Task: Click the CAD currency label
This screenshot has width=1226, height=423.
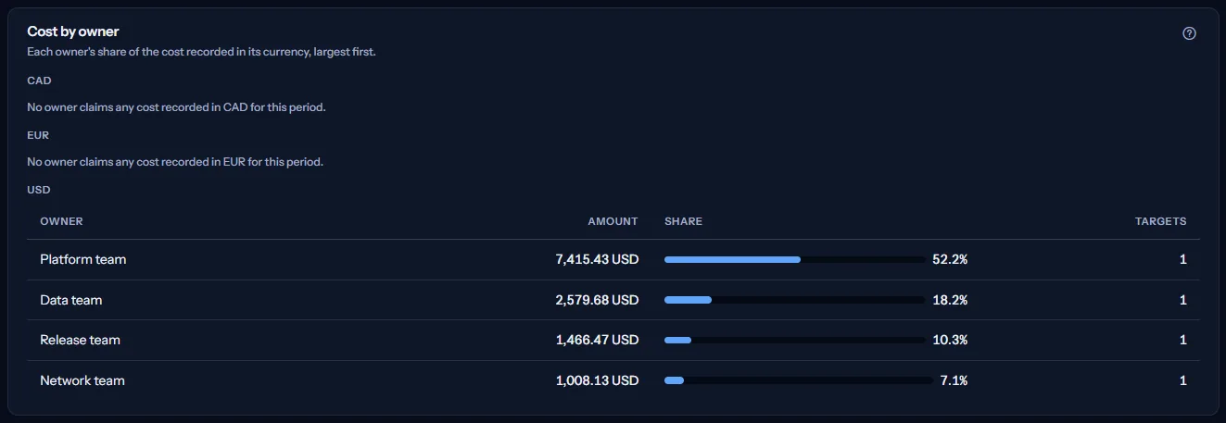Action: coord(39,81)
